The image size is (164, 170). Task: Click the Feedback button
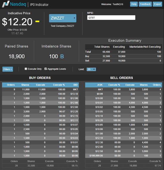(x=145, y=4)
